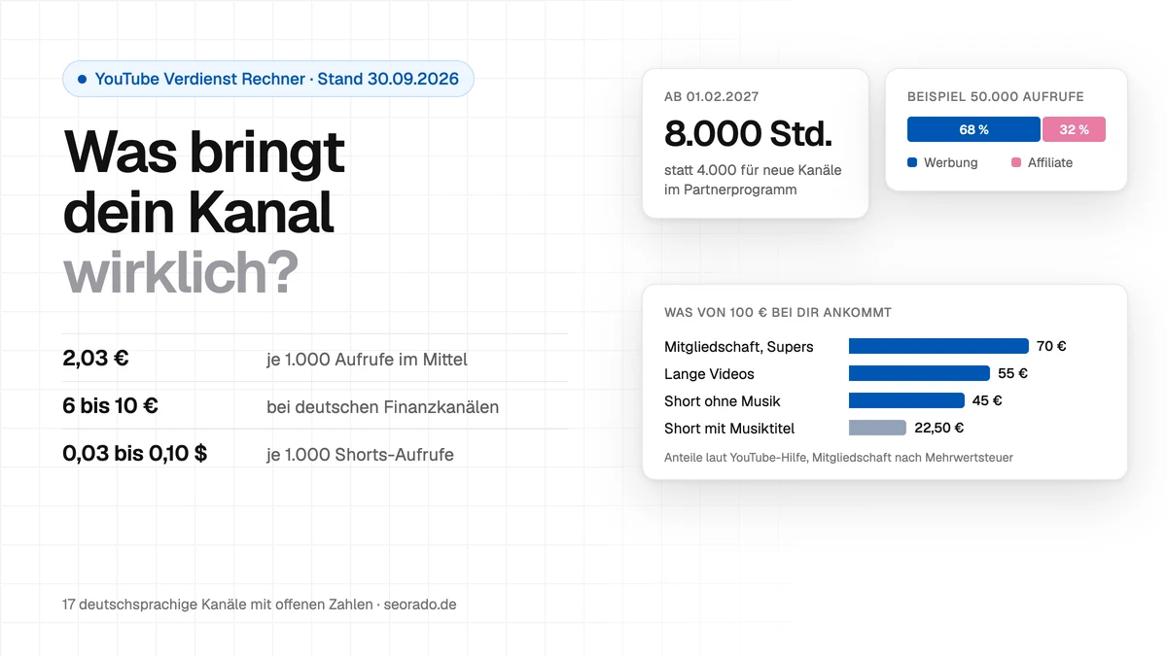The image size is (1167, 656).
Task: Click the YouTube Verdienst Rechner badge
Action: click(268, 79)
